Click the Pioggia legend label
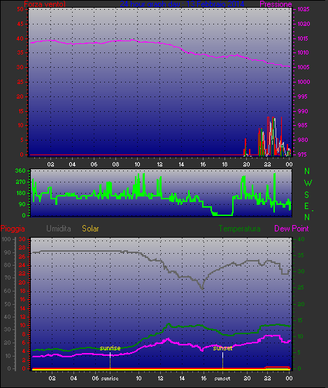 13,229
